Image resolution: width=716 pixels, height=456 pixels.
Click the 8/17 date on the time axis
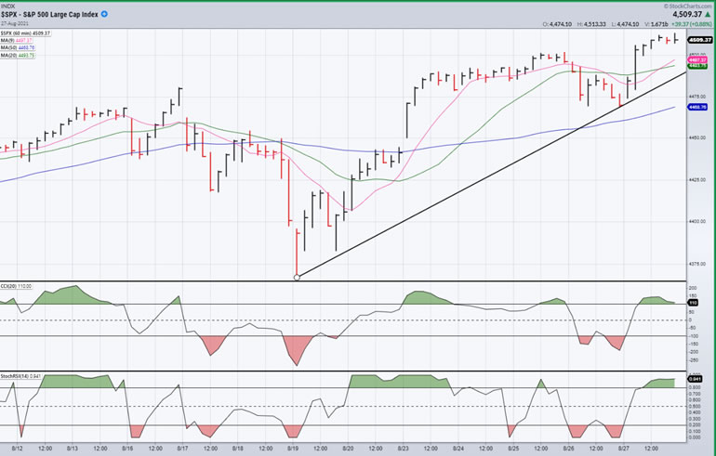(182, 449)
